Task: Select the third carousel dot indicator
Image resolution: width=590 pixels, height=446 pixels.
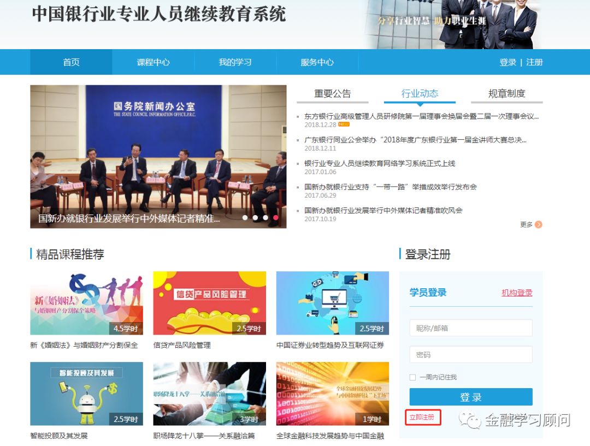Action: tap(265, 217)
